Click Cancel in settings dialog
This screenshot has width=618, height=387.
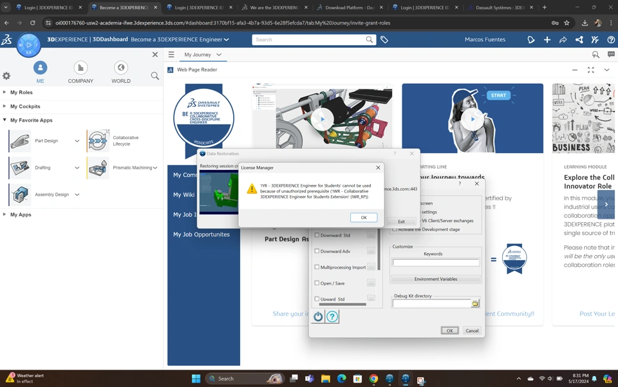[472, 330]
